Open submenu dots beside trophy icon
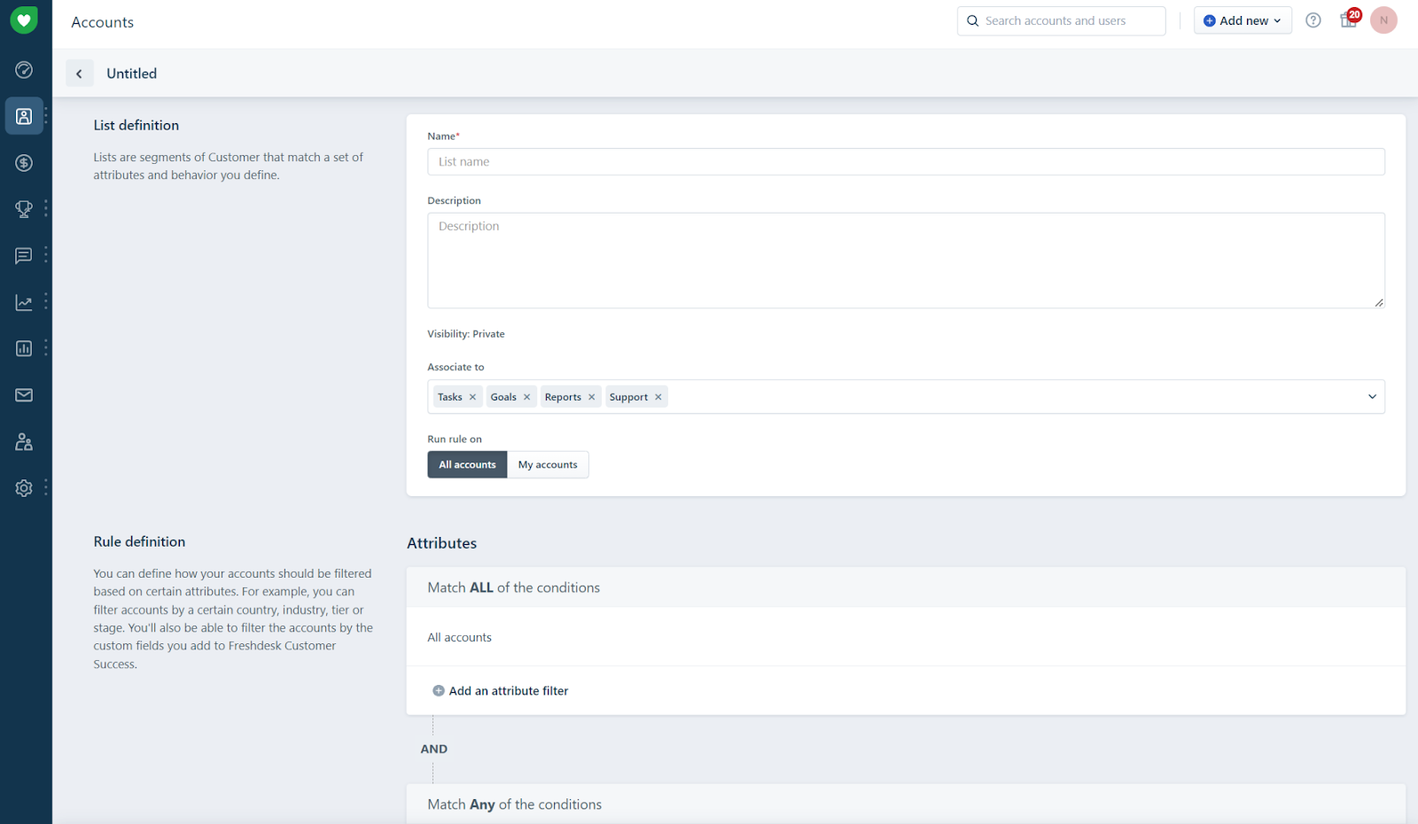The height and width of the screenshot is (824, 1418). click(x=46, y=209)
